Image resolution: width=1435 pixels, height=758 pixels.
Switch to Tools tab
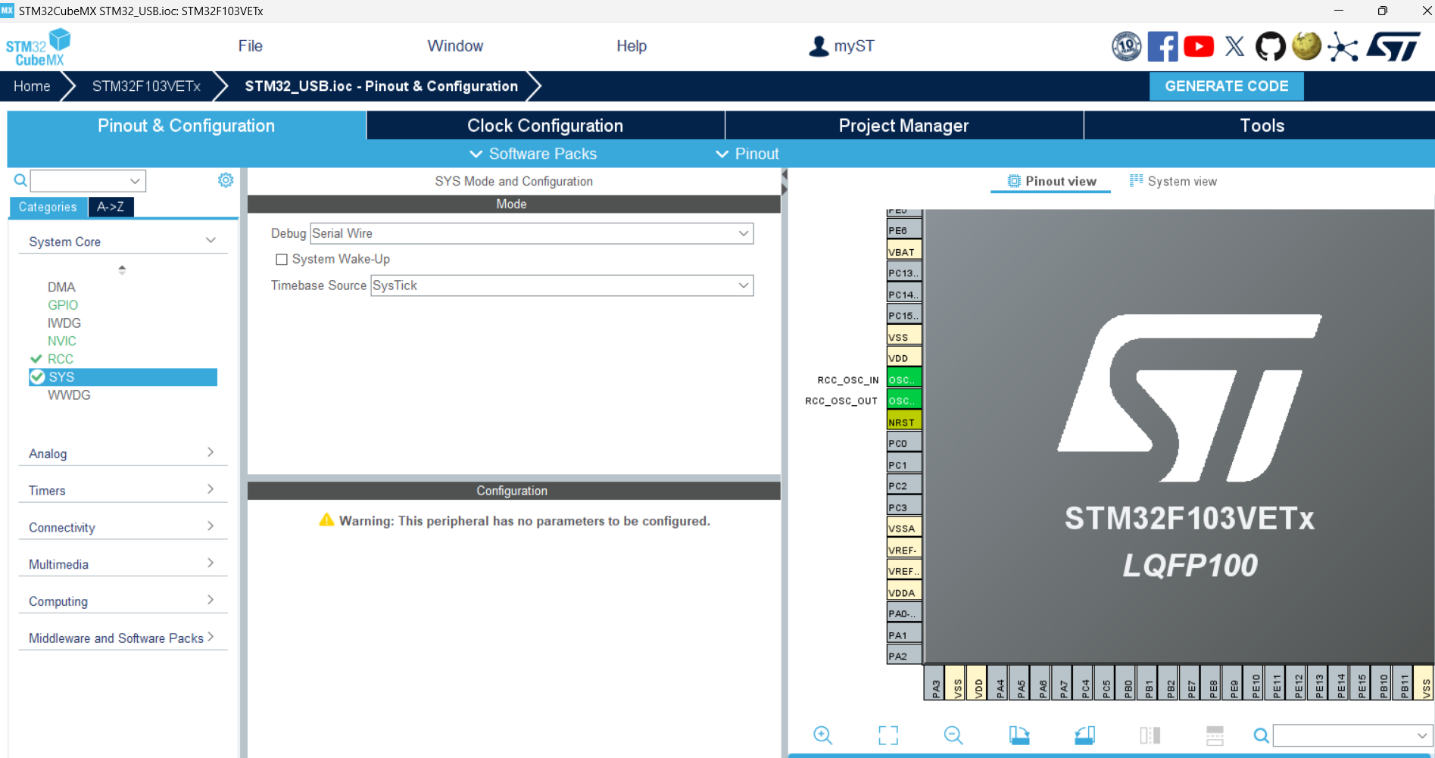1262,126
